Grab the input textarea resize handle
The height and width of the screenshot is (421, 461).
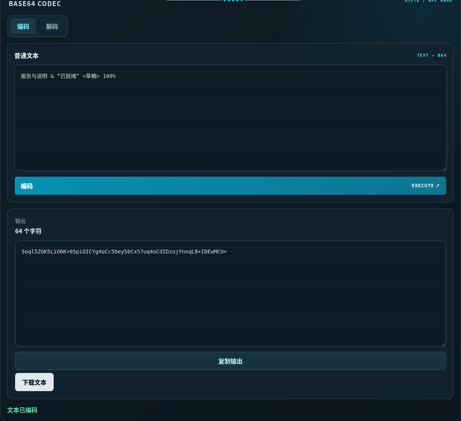[444, 168]
